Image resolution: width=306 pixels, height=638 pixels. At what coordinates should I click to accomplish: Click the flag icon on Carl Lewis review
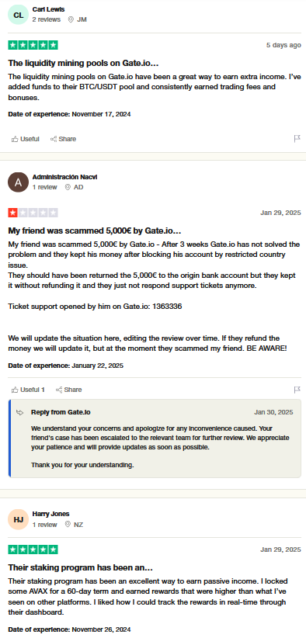pos(297,139)
